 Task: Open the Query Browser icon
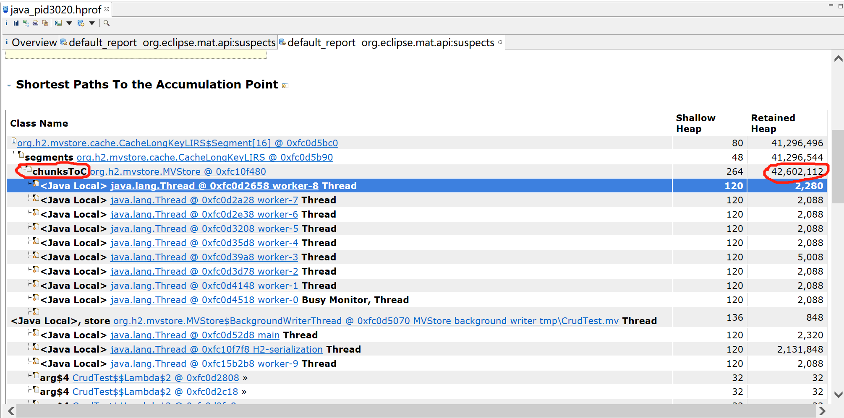point(80,23)
